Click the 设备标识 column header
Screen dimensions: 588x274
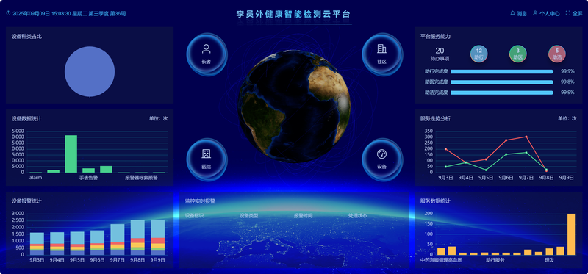point(194,216)
